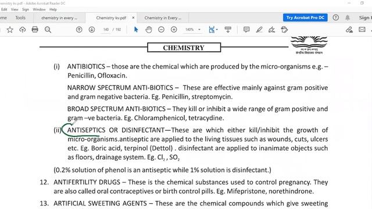Click the 140% zoom level field
The image size is (372, 209).
189,30
